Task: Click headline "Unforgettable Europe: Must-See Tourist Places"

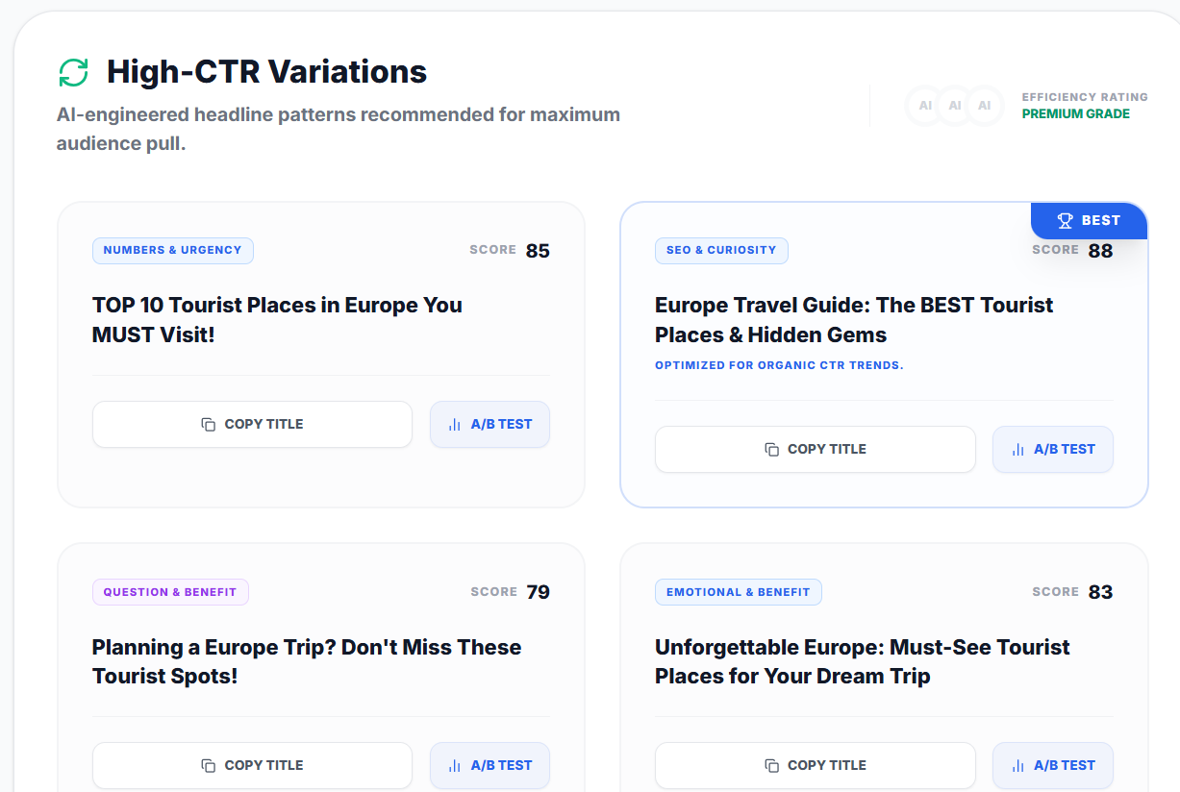Action: coord(863,661)
